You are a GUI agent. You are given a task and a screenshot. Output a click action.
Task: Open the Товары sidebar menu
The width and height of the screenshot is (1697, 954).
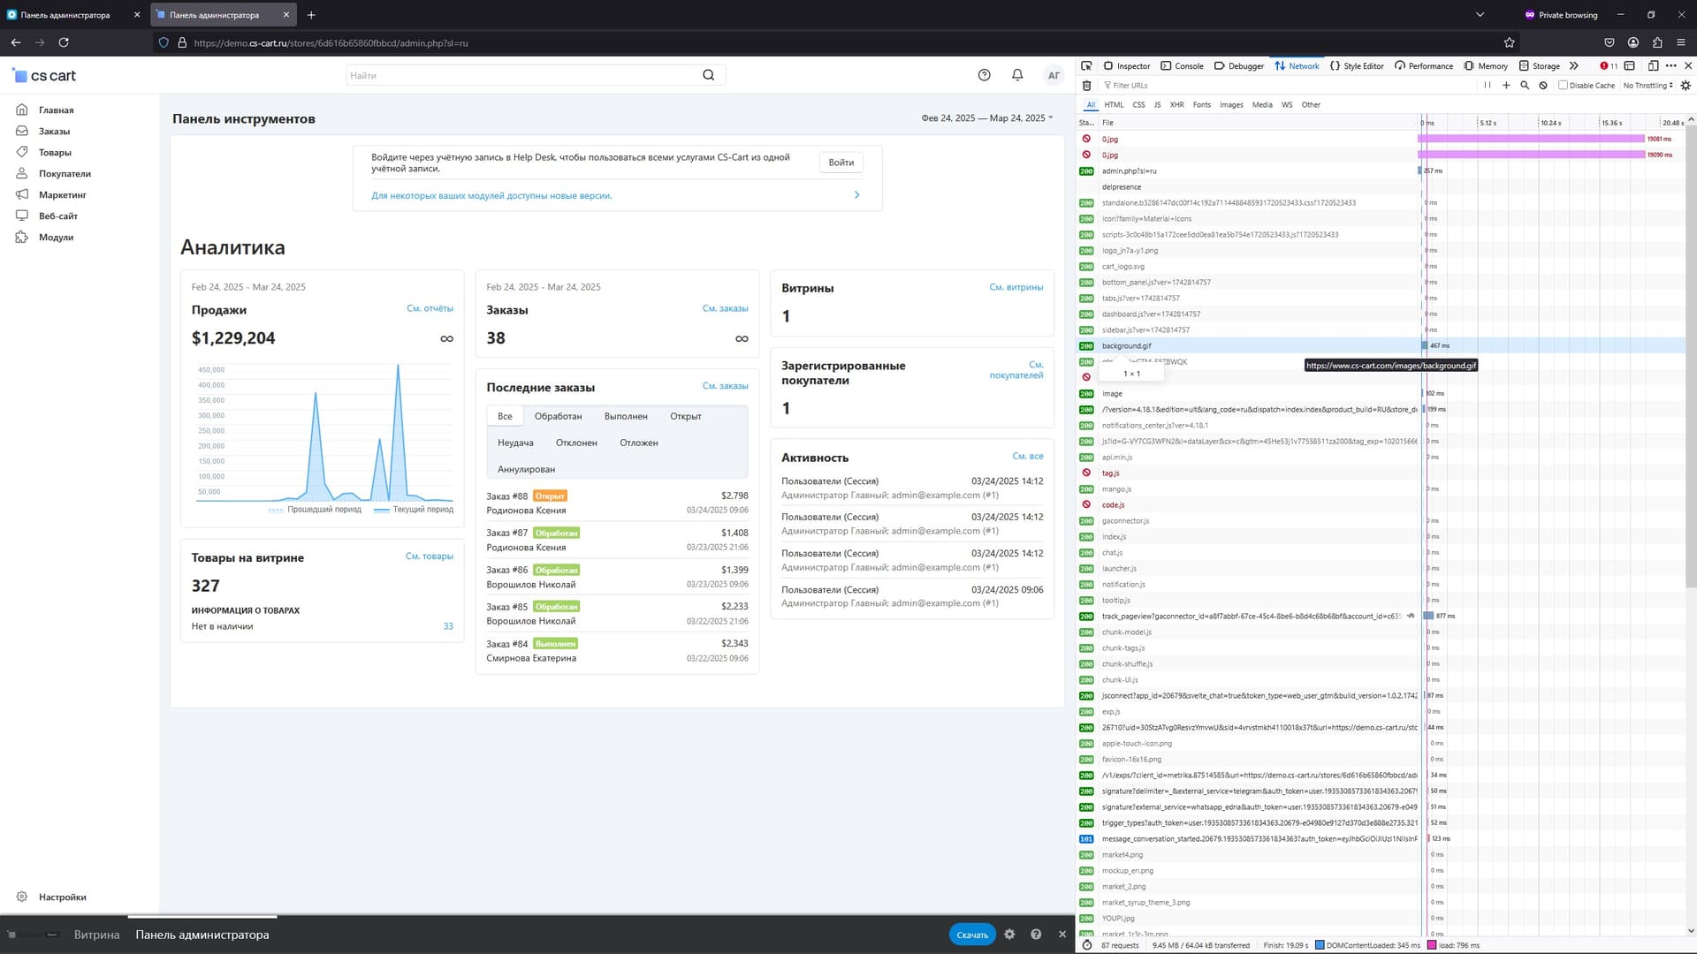(x=55, y=153)
